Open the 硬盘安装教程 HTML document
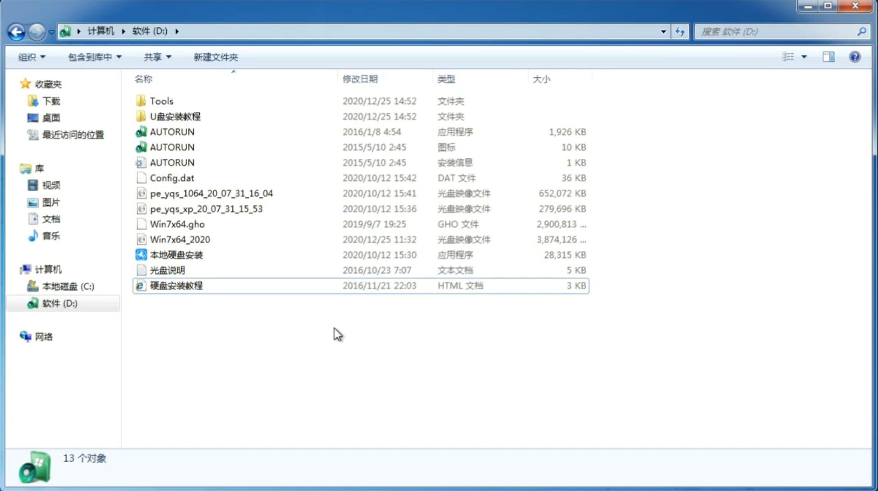Screen dimensions: 878x491 pyautogui.click(x=175, y=285)
